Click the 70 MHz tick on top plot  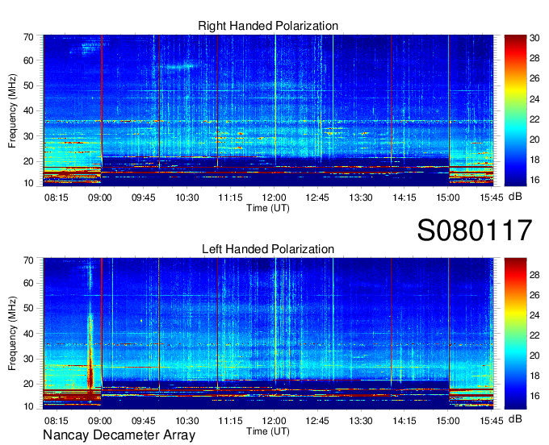click(28, 37)
